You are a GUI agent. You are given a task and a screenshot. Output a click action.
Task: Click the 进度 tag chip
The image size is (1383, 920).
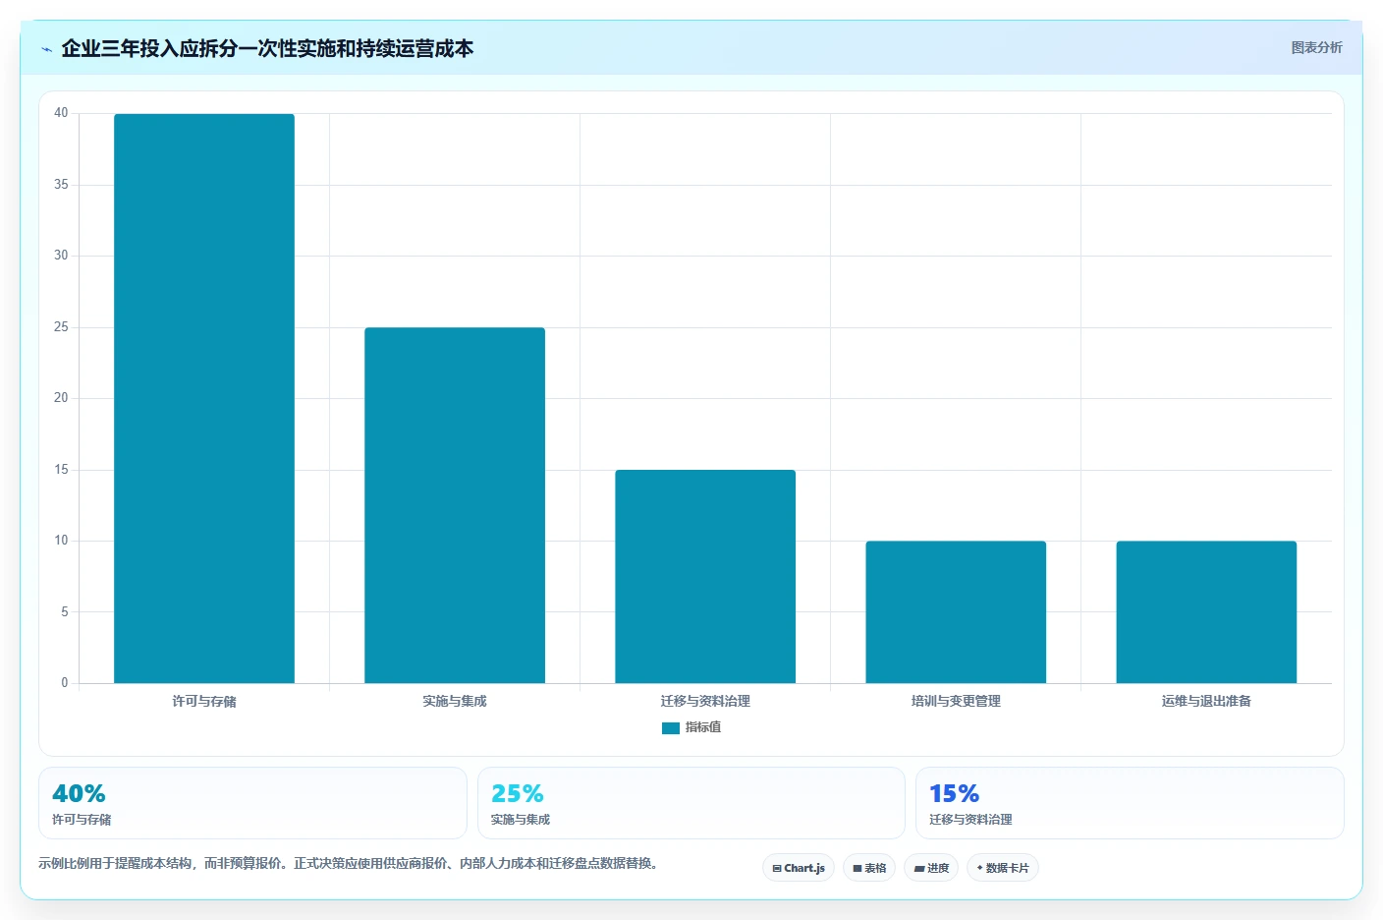932,868
